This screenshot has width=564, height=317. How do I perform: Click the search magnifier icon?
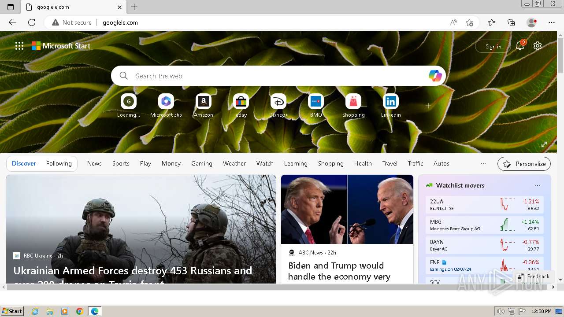[124, 76]
